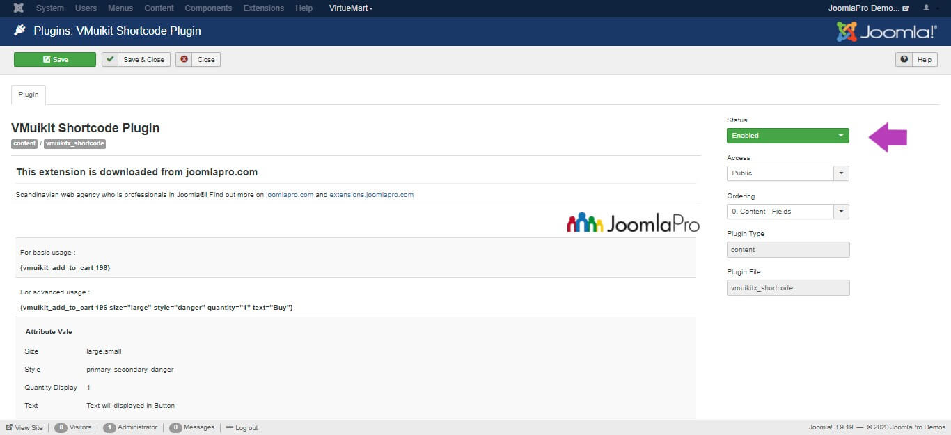Click the JoomlaPro logo image

[x=633, y=222]
